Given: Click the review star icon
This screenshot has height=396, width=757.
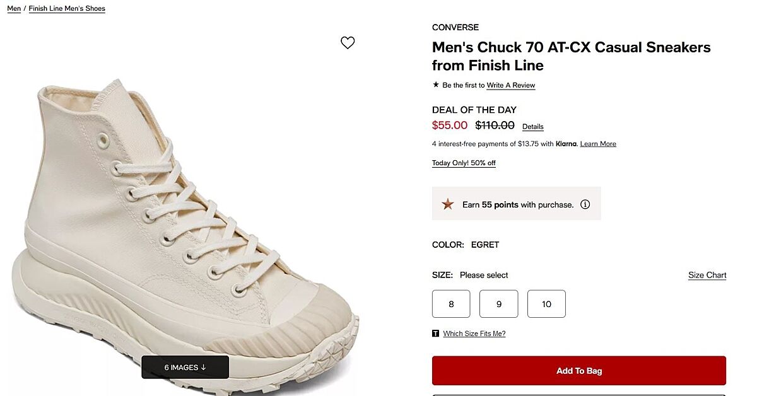Looking at the screenshot, I should coord(436,84).
